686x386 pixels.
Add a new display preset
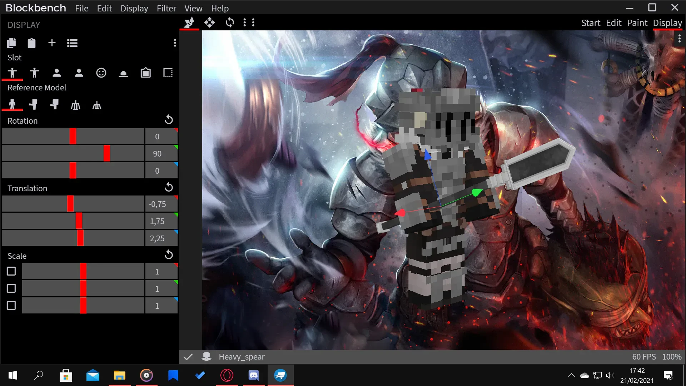tap(52, 43)
